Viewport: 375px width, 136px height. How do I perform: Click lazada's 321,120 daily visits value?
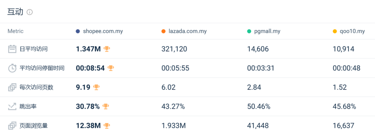pyautogui.click(x=174, y=49)
